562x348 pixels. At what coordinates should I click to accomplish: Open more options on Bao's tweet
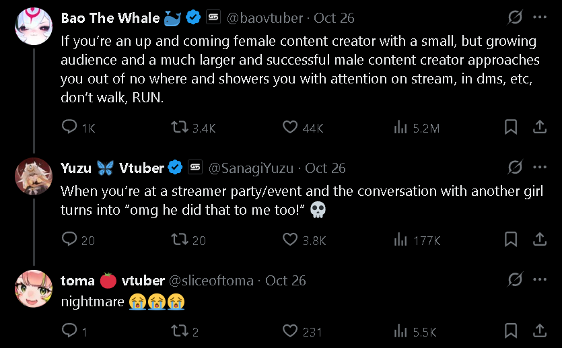coord(540,17)
